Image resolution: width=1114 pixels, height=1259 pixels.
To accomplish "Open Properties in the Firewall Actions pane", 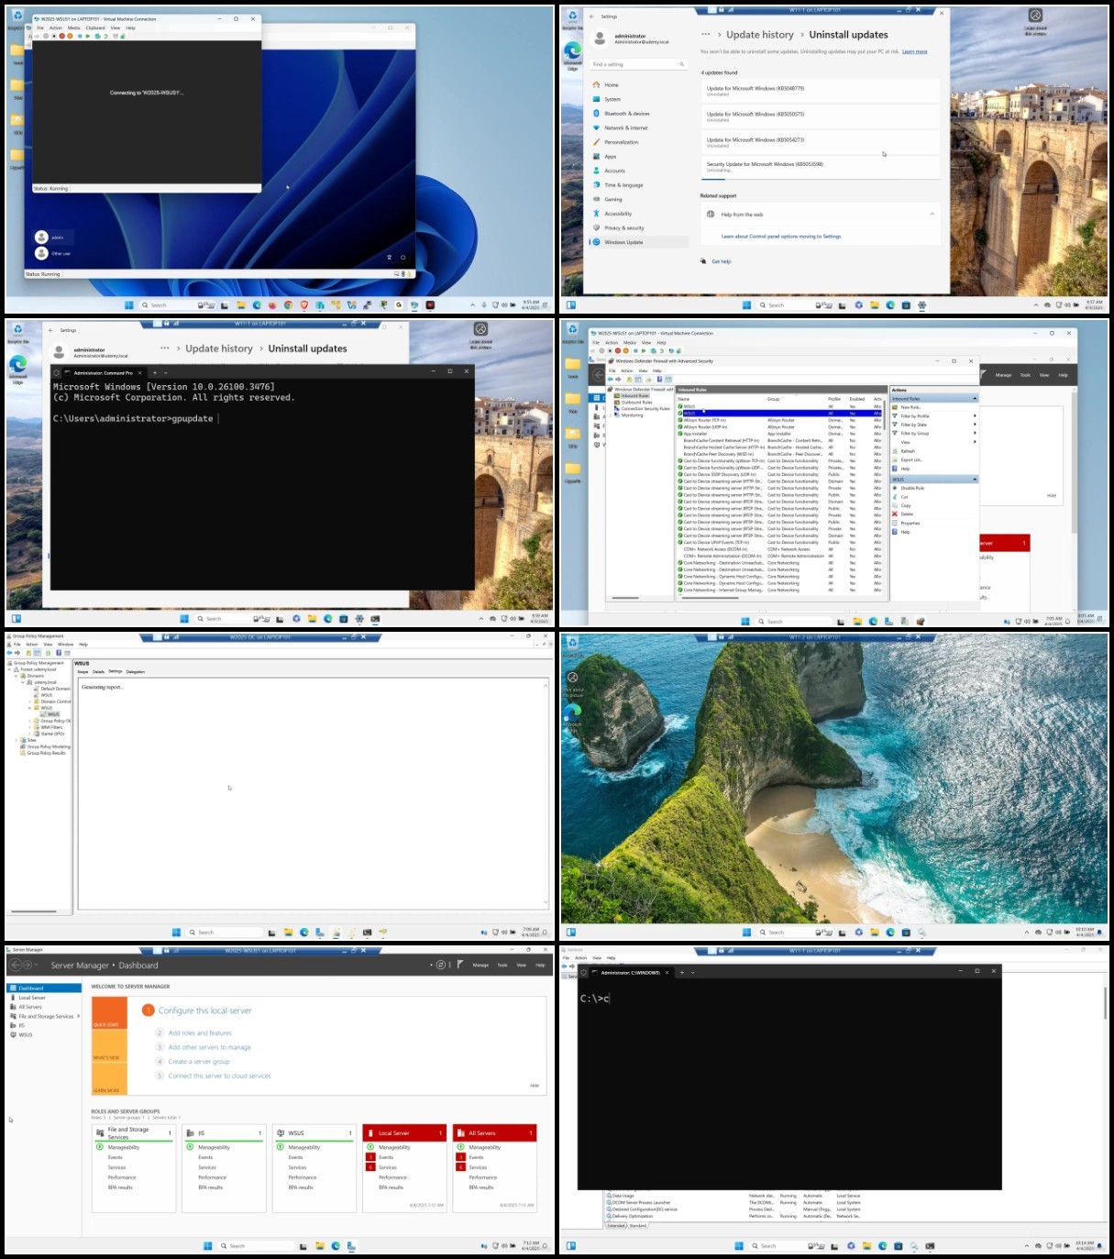I will tap(910, 523).
